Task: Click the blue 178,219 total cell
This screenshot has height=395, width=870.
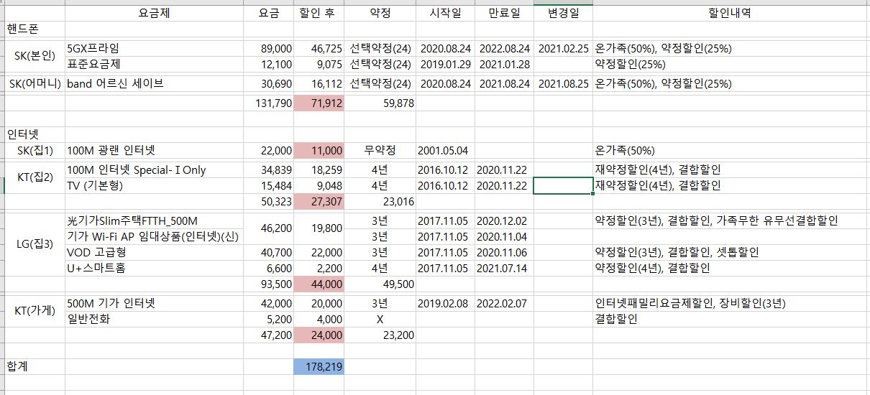Action: pos(319,367)
